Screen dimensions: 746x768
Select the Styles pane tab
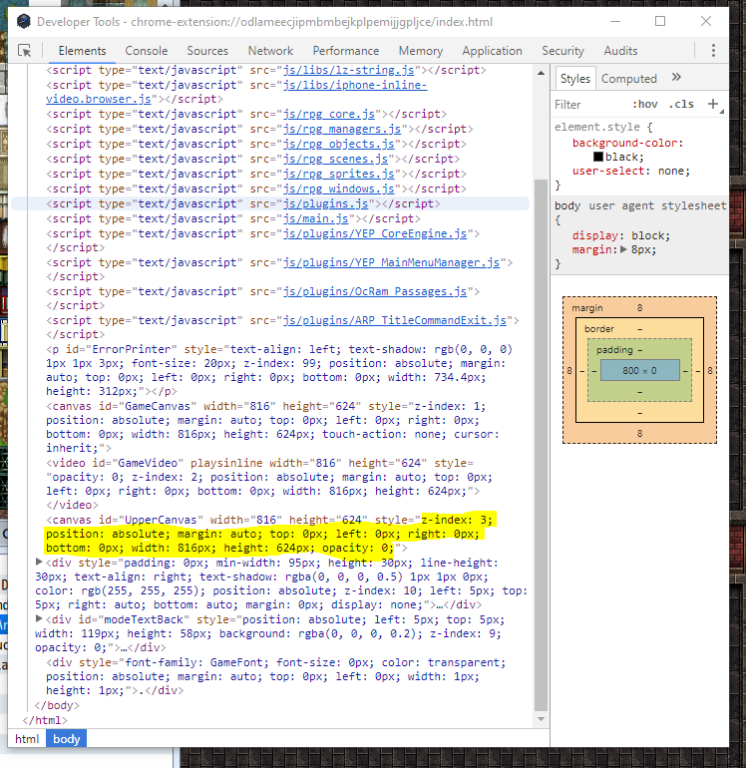pyautogui.click(x=575, y=79)
